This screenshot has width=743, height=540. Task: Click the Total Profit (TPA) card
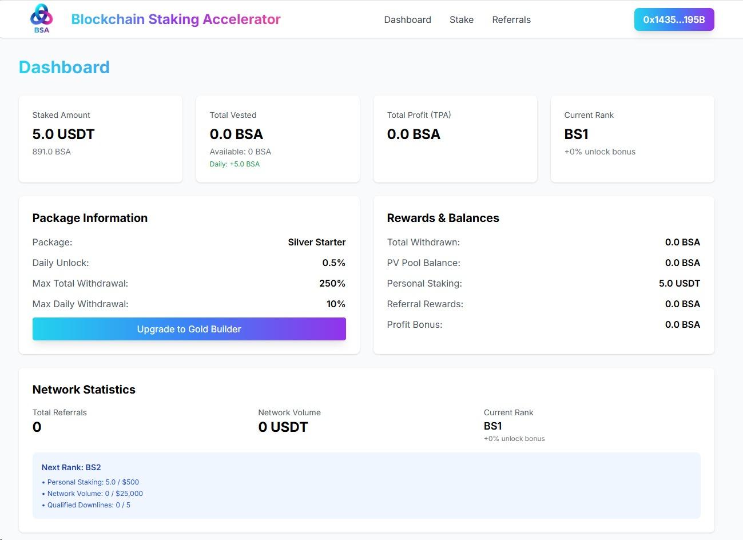click(x=455, y=139)
